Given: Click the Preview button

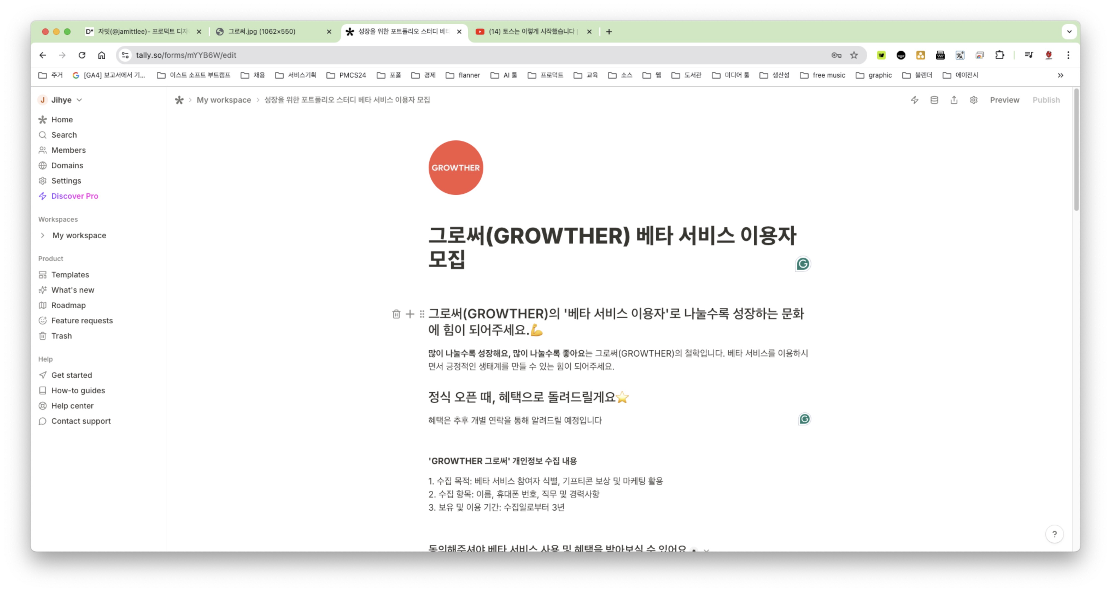Looking at the screenshot, I should [1004, 100].
